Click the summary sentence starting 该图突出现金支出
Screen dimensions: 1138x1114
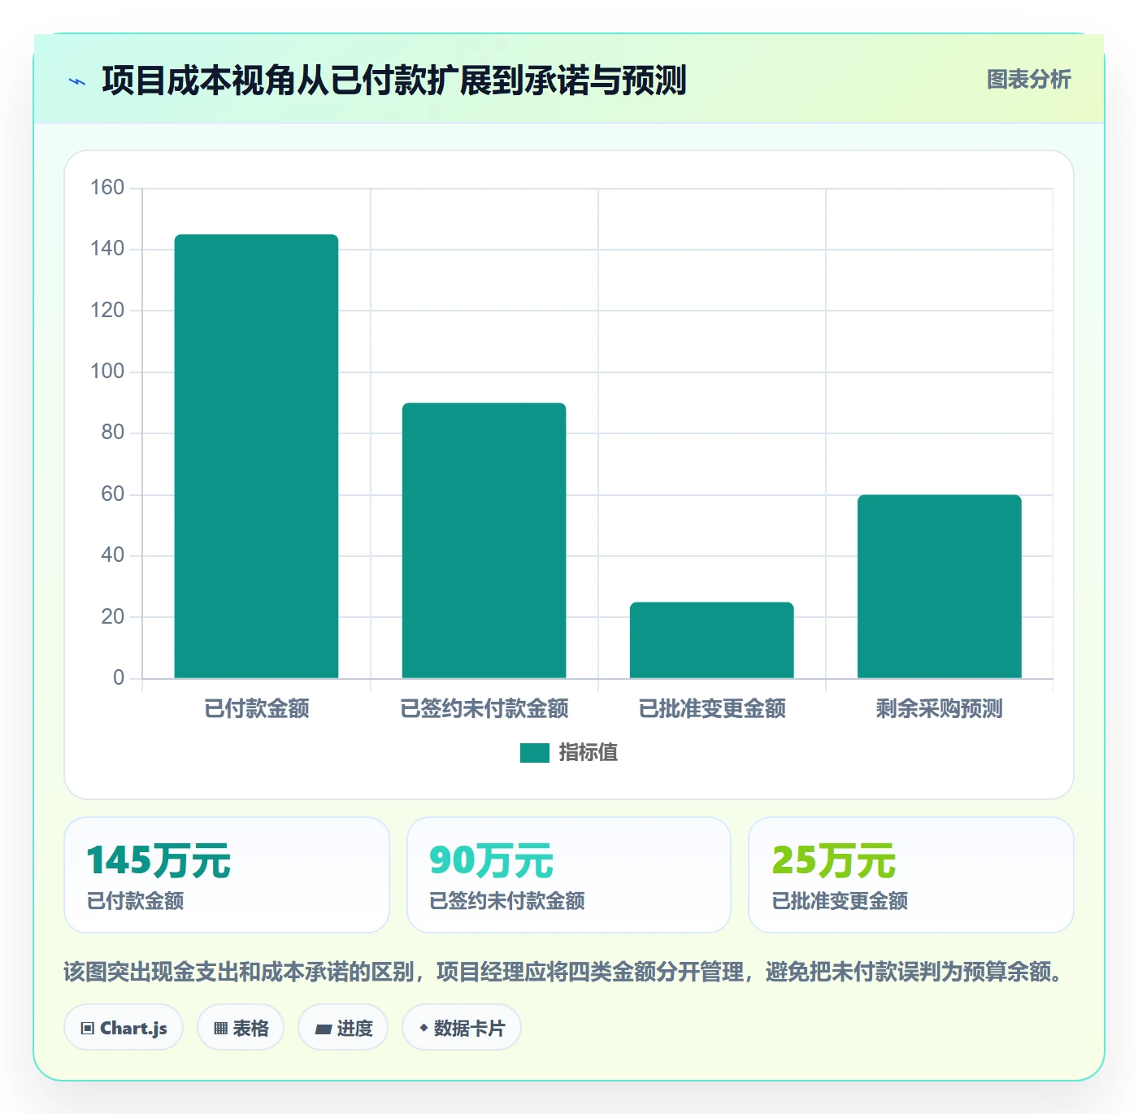pyautogui.click(x=565, y=972)
